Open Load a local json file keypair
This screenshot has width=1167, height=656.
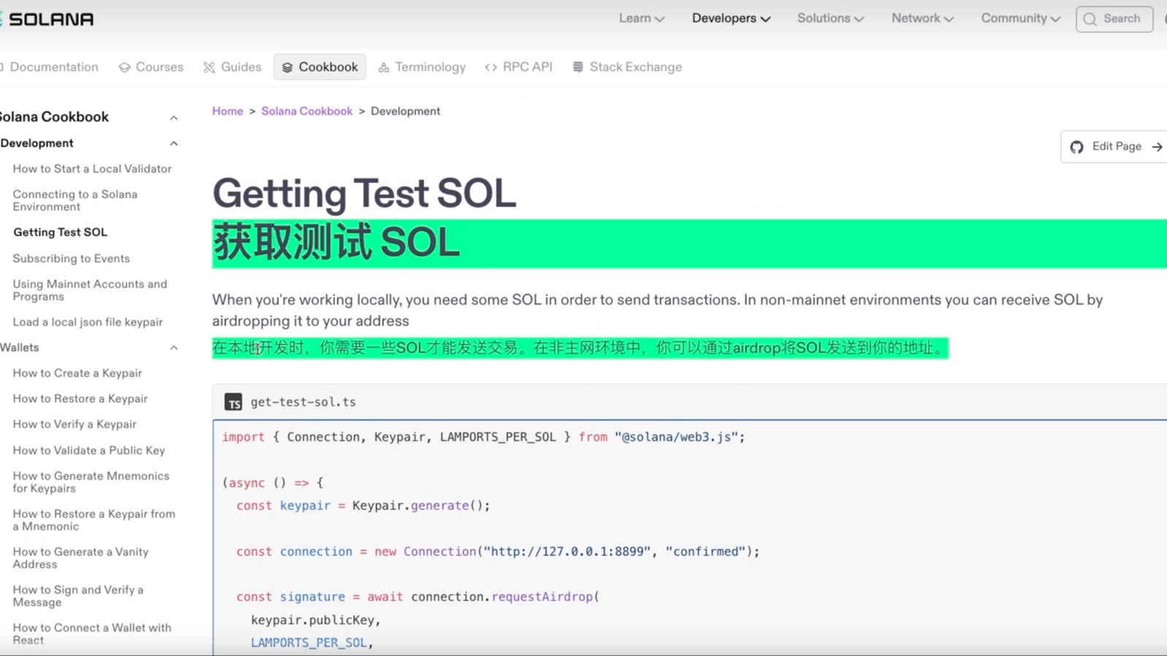point(88,322)
